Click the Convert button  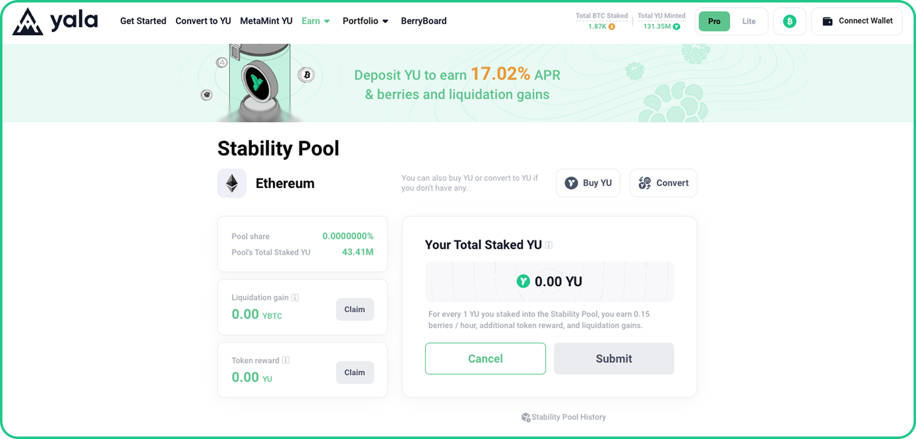pyautogui.click(x=663, y=183)
